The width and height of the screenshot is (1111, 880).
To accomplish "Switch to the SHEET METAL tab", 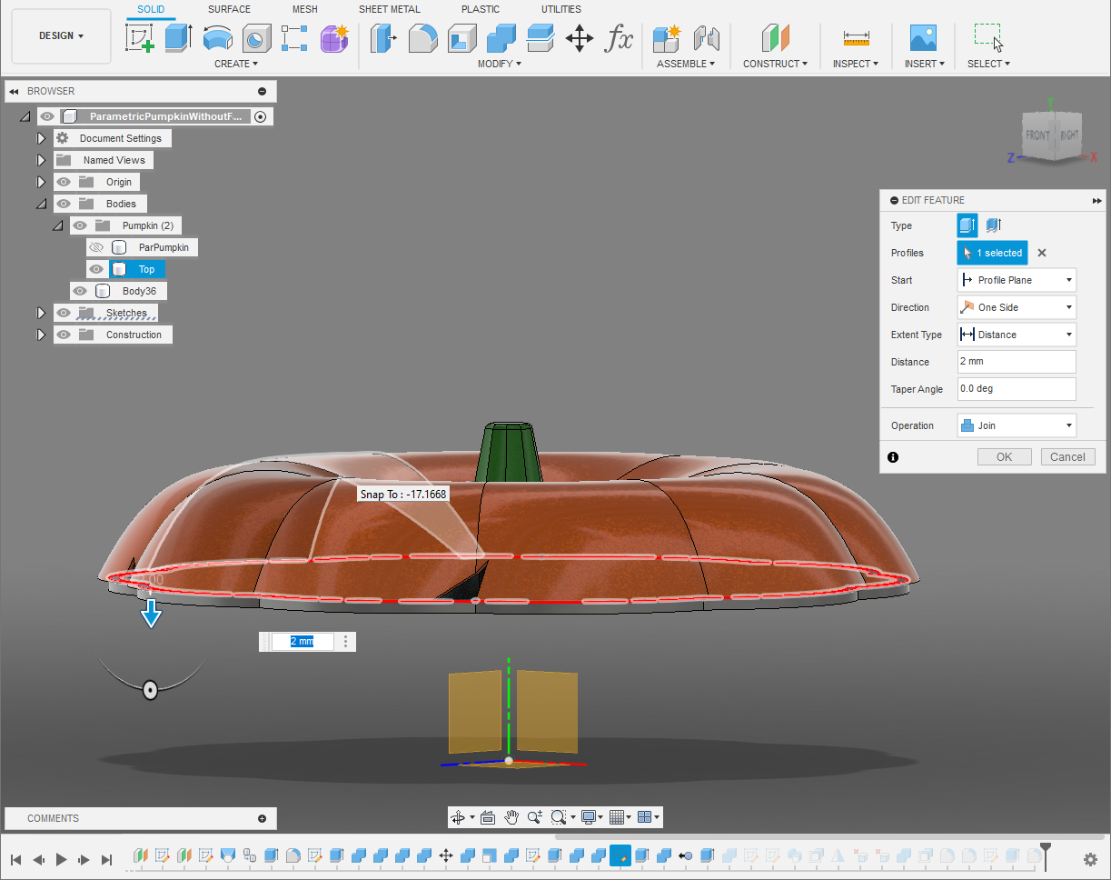I will pyautogui.click(x=390, y=9).
